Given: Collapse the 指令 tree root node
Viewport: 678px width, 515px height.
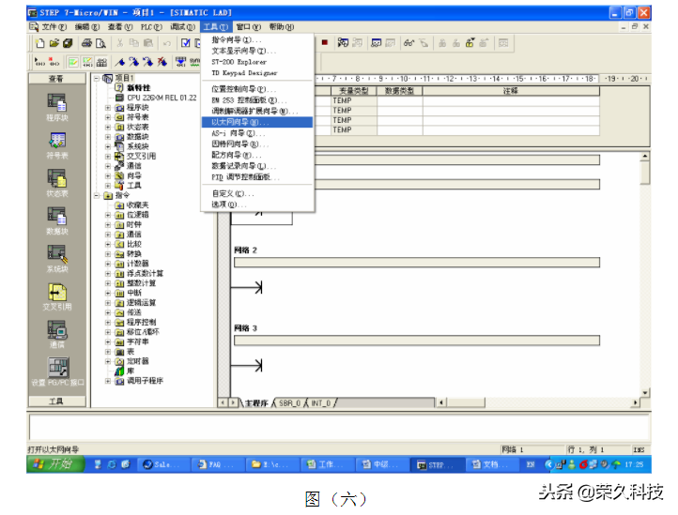Looking at the screenshot, I should 97,195.
